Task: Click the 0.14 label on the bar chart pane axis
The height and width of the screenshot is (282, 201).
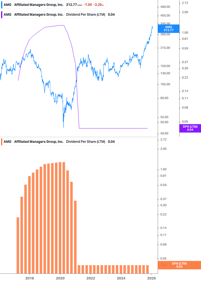Action: (163, 228)
